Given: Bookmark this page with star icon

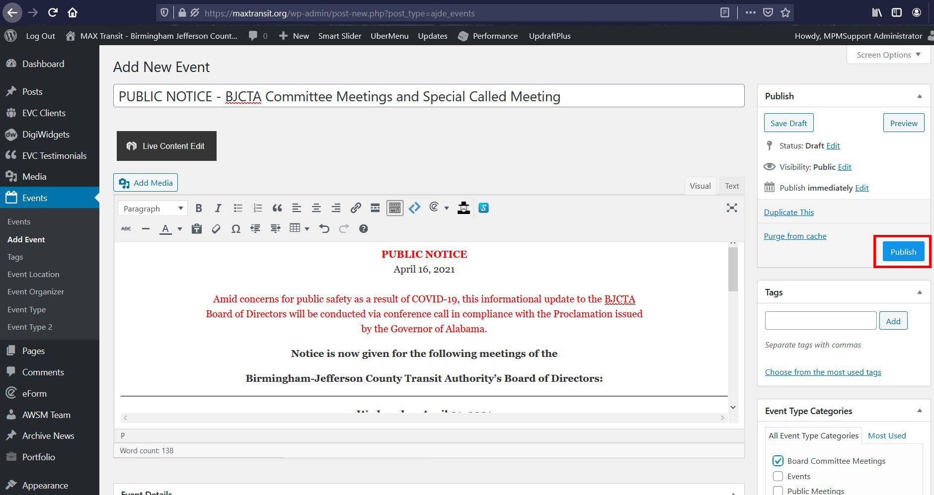Looking at the screenshot, I should (x=785, y=13).
